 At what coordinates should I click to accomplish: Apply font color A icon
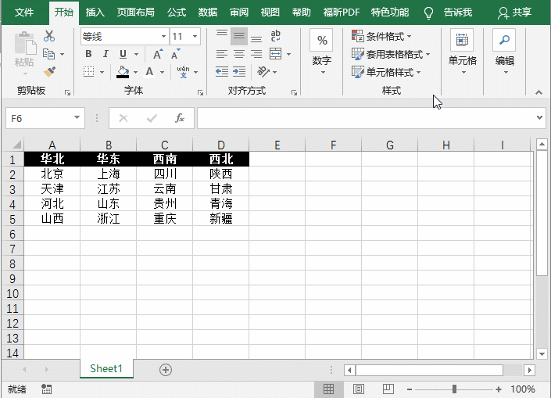click(150, 72)
